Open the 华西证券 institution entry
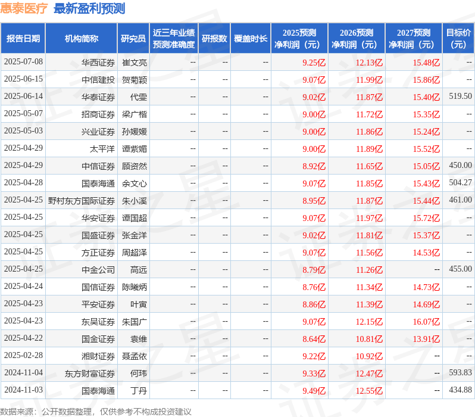 pos(98,63)
